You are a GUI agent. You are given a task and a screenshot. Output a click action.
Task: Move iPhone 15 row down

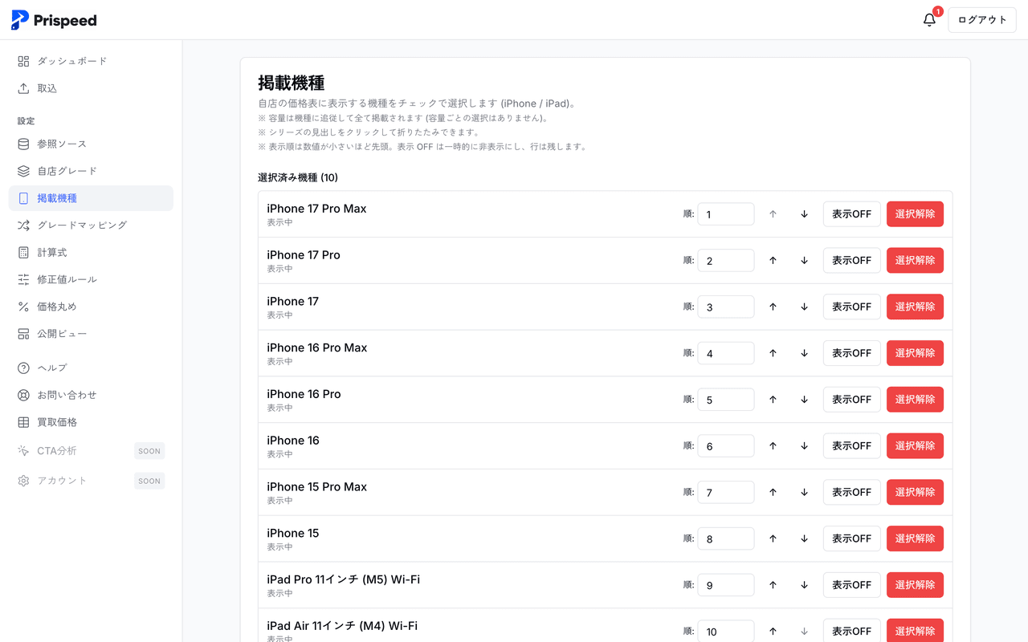coord(804,538)
